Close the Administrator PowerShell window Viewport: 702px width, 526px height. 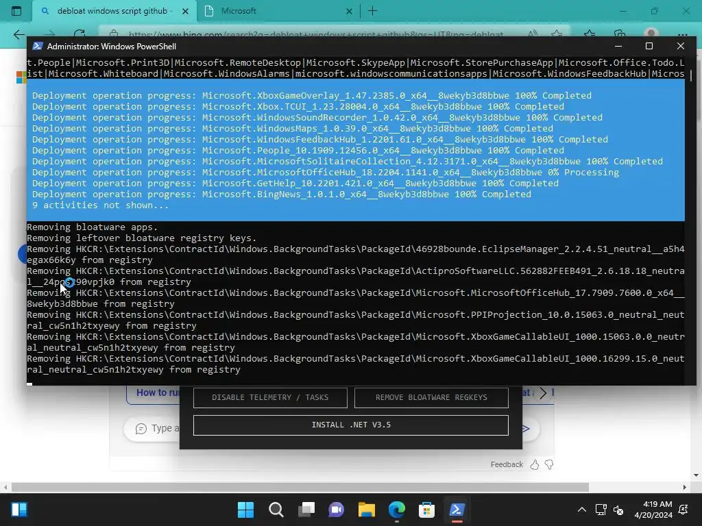(x=681, y=46)
